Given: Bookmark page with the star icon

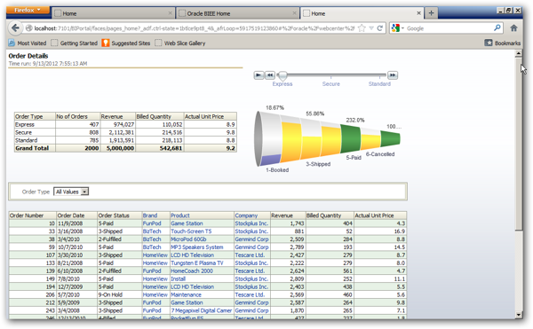Looking at the screenshot, I should 362,28.
